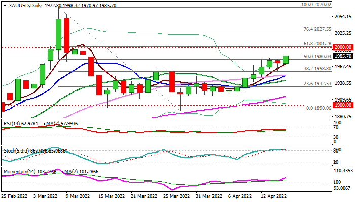Click the 38.2 1958.80 Fibonacci label
The height and width of the screenshot is (202, 355).
[x=317, y=68]
